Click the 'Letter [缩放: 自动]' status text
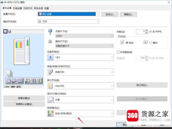 (x=13, y=87)
